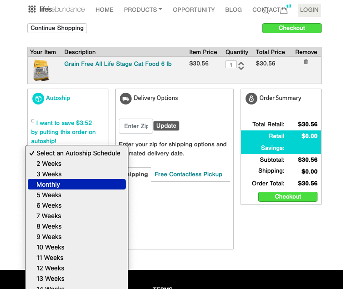Screen dimensions: 343x289
Task: Click the Order Total $30.56 value
Action: click(307, 184)
